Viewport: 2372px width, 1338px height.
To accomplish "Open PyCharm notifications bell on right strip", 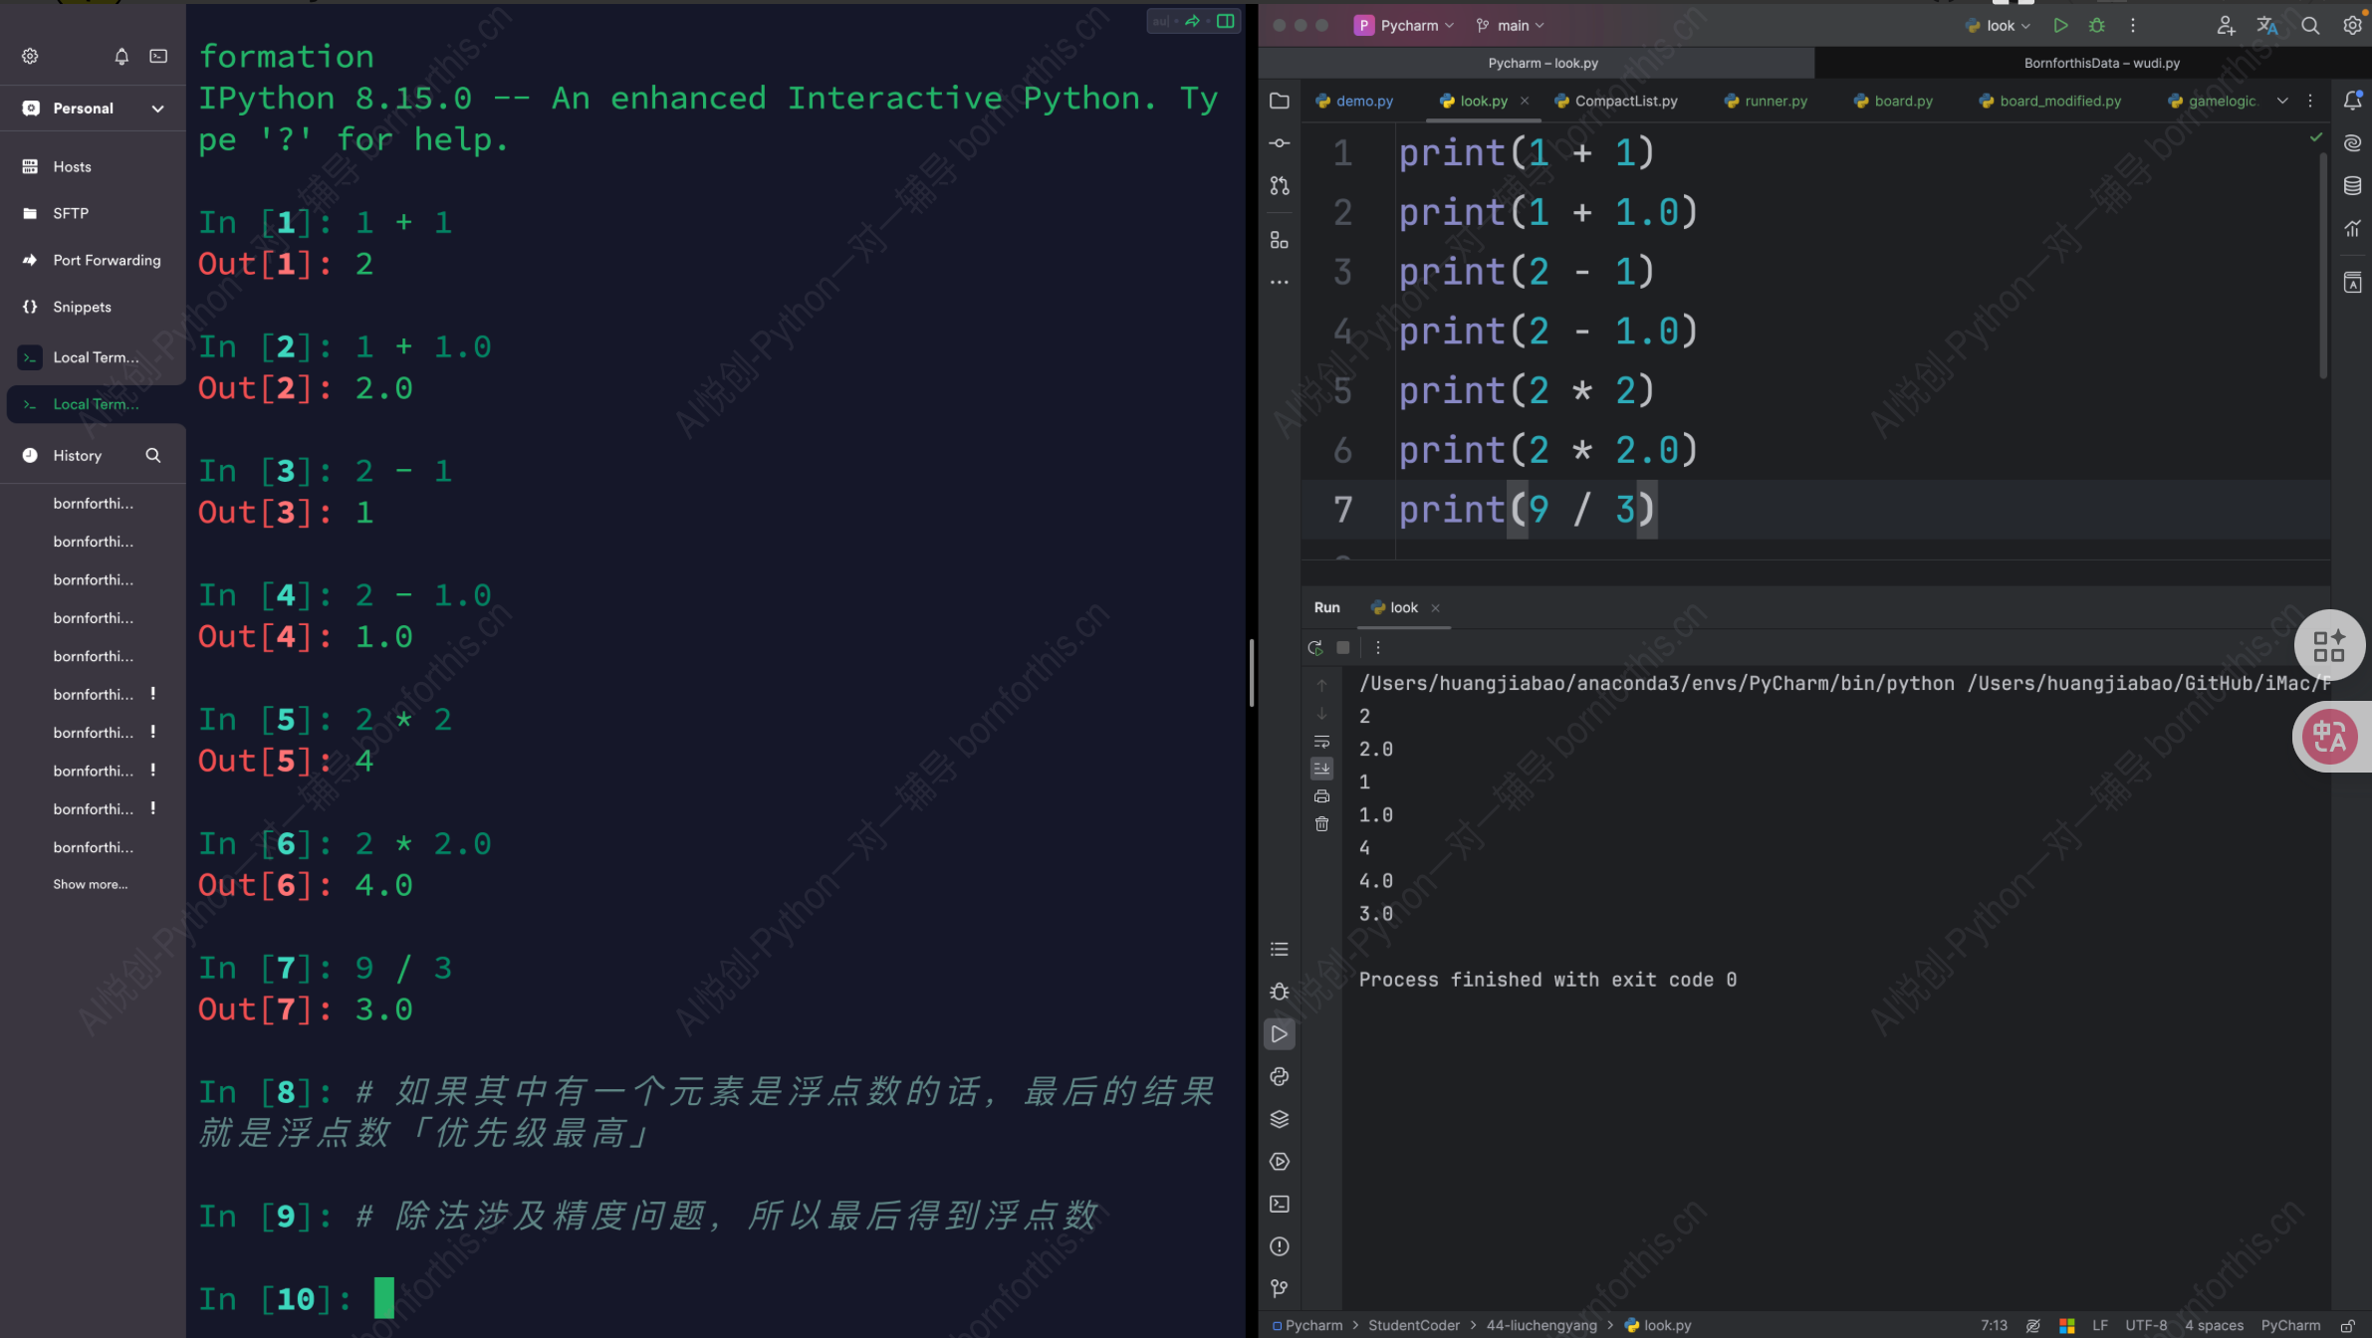I will coord(2352,101).
